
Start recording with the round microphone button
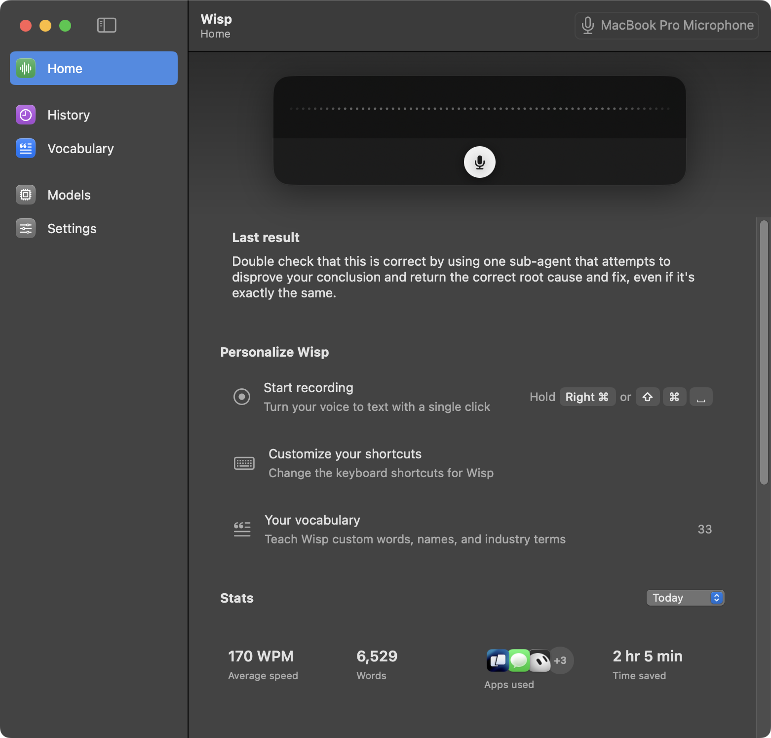480,162
